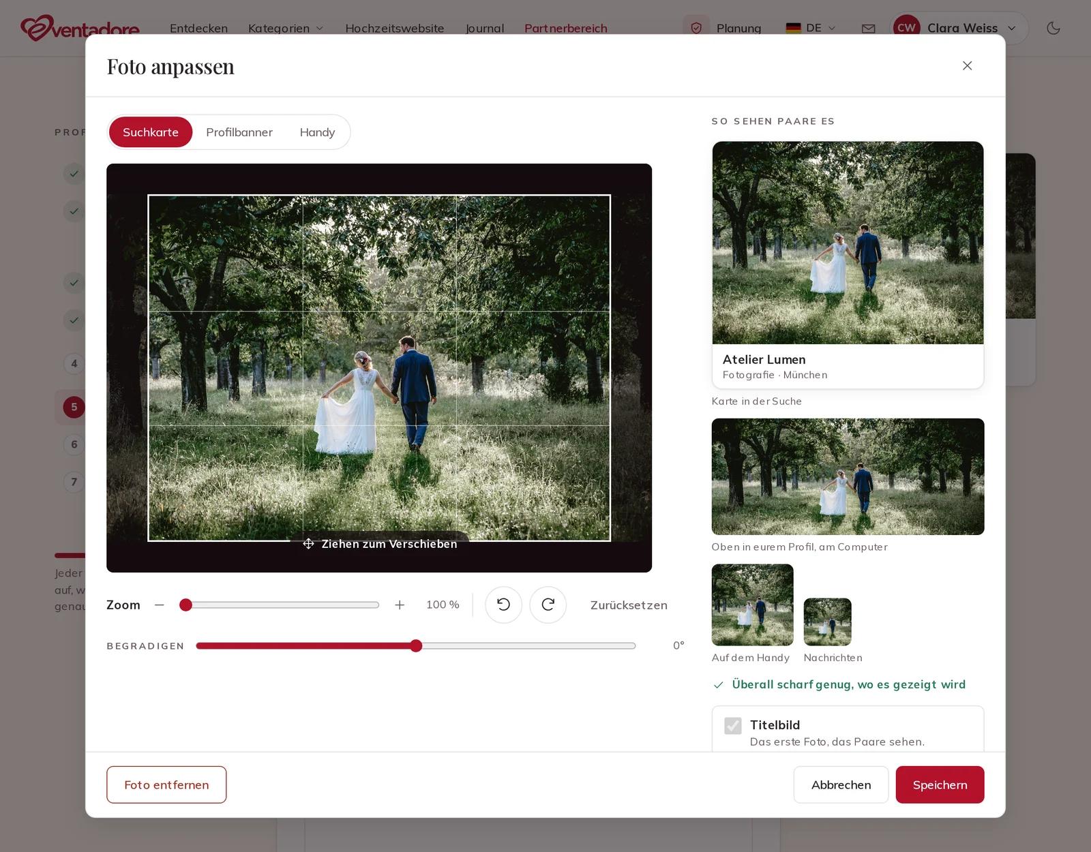The image size is (1091, 852).
Task: Switch to dark mode moon icon
Action: tap(1053, 28)
